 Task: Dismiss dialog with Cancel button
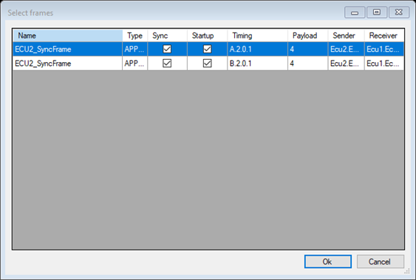[381, 262]
